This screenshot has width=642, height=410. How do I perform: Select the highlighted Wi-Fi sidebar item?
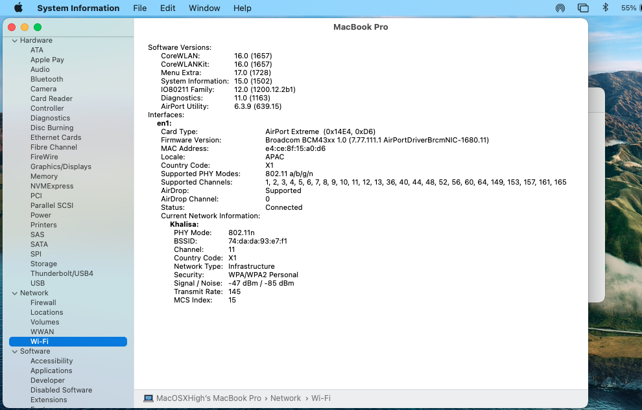point(68,342)
